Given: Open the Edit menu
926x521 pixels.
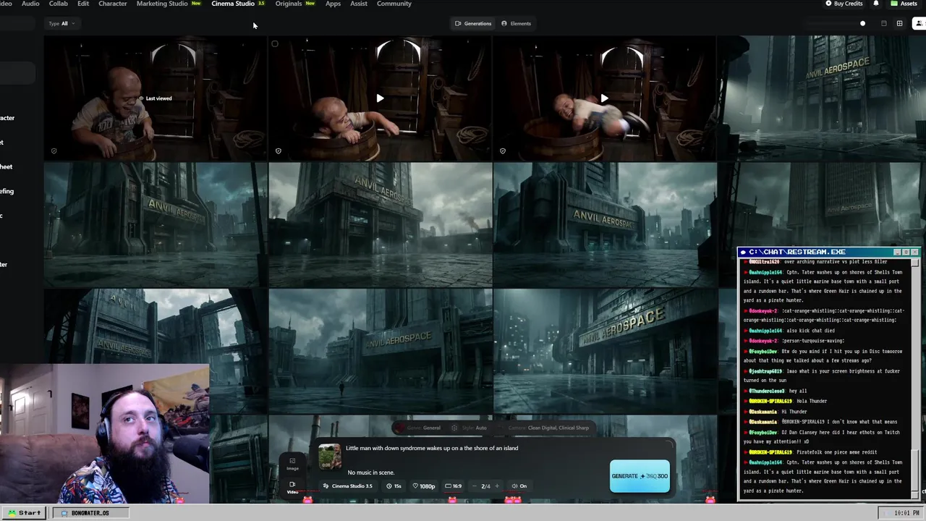Looking at the screenshot, I should 83,4.
